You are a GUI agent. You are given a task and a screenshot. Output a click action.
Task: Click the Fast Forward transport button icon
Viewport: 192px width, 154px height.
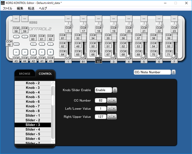[x=25, y=52]
